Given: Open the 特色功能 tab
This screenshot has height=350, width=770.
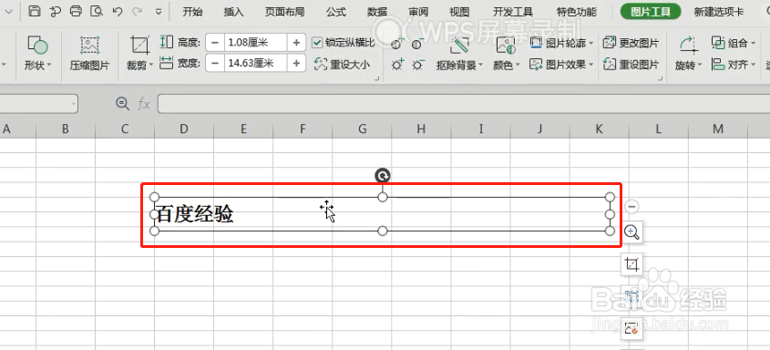Looking at the screenshot, I should 577,12.
